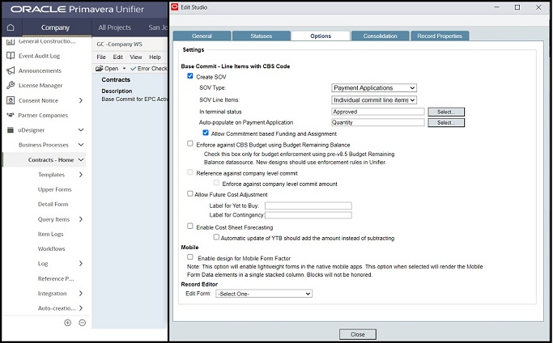This screenshot has height=343, width=553.
Task: Open Upper Forms in sidebar
Action: pyautogui.click(x=55, y=189)
